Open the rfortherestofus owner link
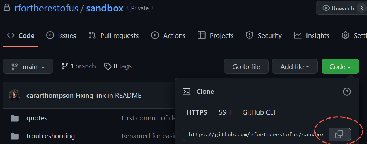This screenshot has width=367, height=144. click(46, 9)
